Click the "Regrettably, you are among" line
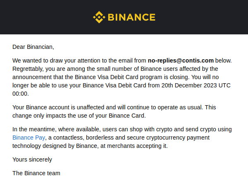 point(115,69)
